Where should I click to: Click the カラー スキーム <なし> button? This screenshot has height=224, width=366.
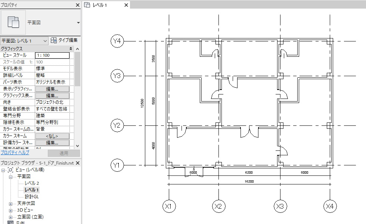(52, 136)
